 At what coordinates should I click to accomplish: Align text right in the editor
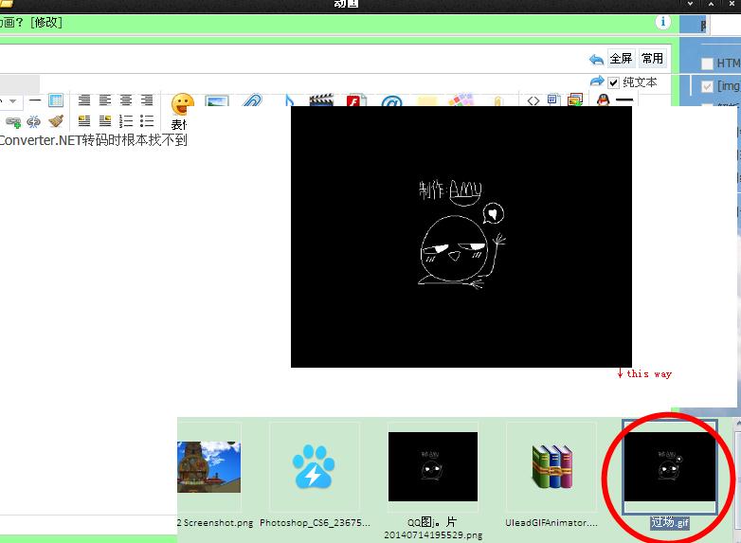pos(147,100)
